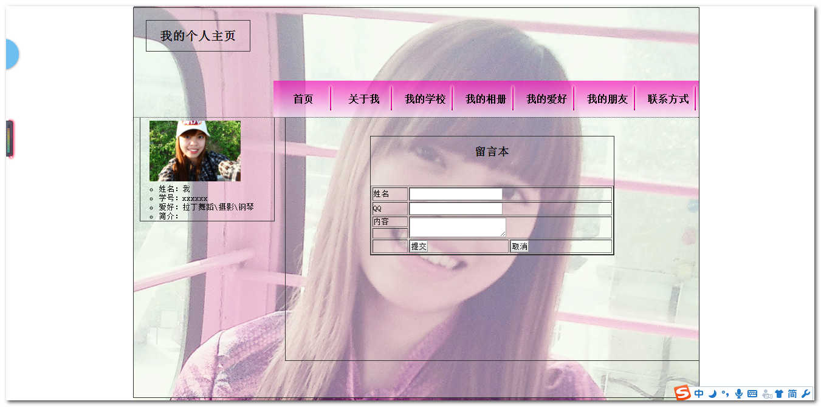This screenshot has width=821, height=407.
Task: Click the profile photo thumbnail
Action: click(x=195, y=151)
